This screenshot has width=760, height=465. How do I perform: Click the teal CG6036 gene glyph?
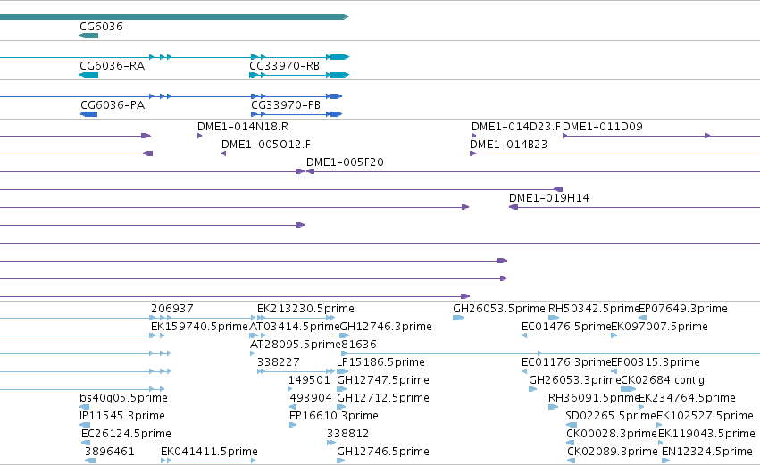[88, 36]
